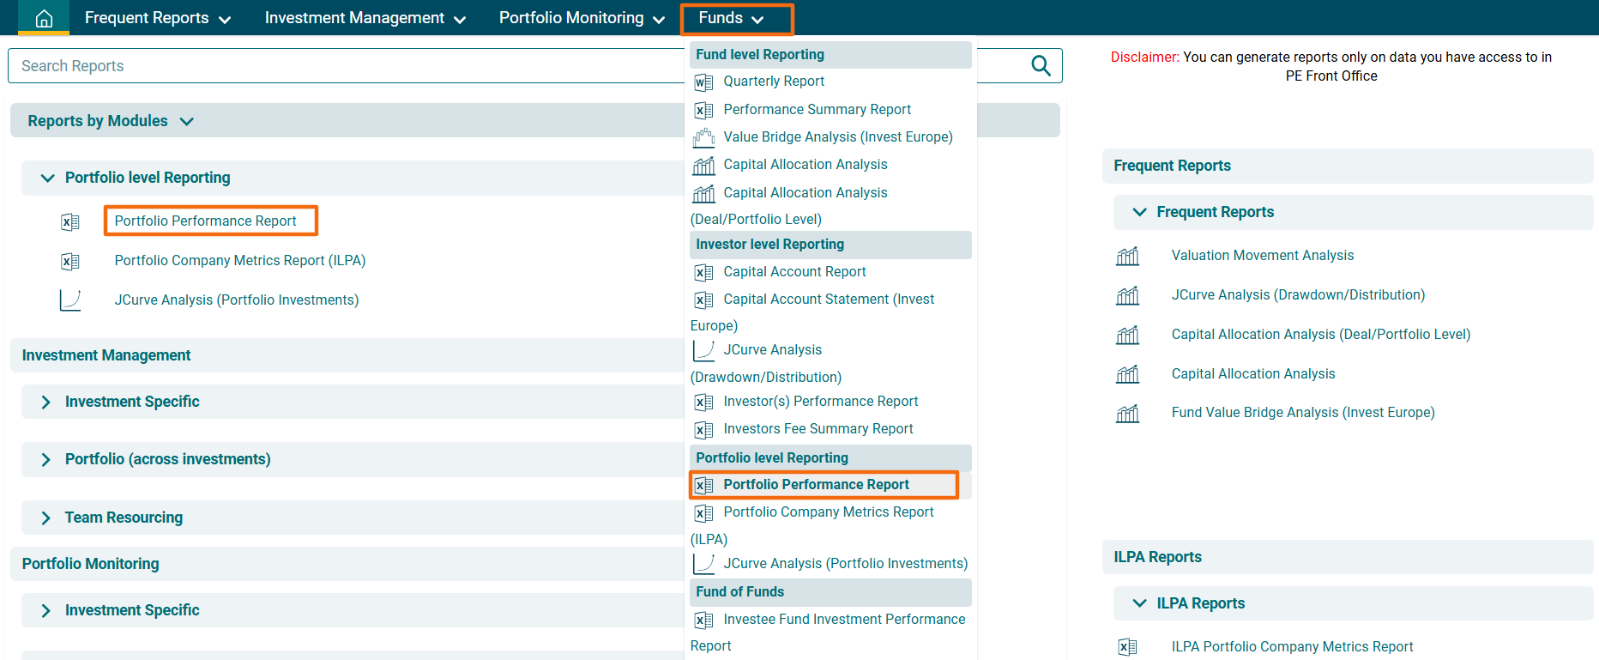This screenshot has width=1599, height=660.
Task: Type in the Search Reports field
Action: [x=343, y=66]
